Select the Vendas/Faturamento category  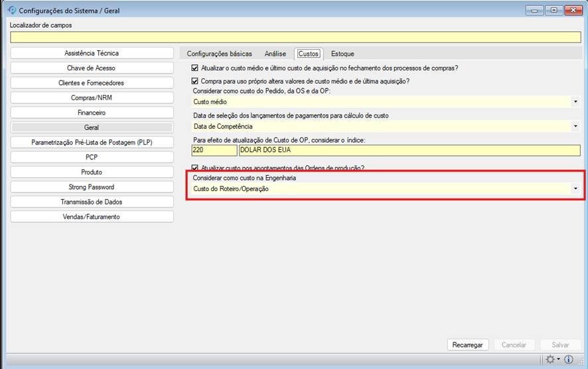(92, 216)
